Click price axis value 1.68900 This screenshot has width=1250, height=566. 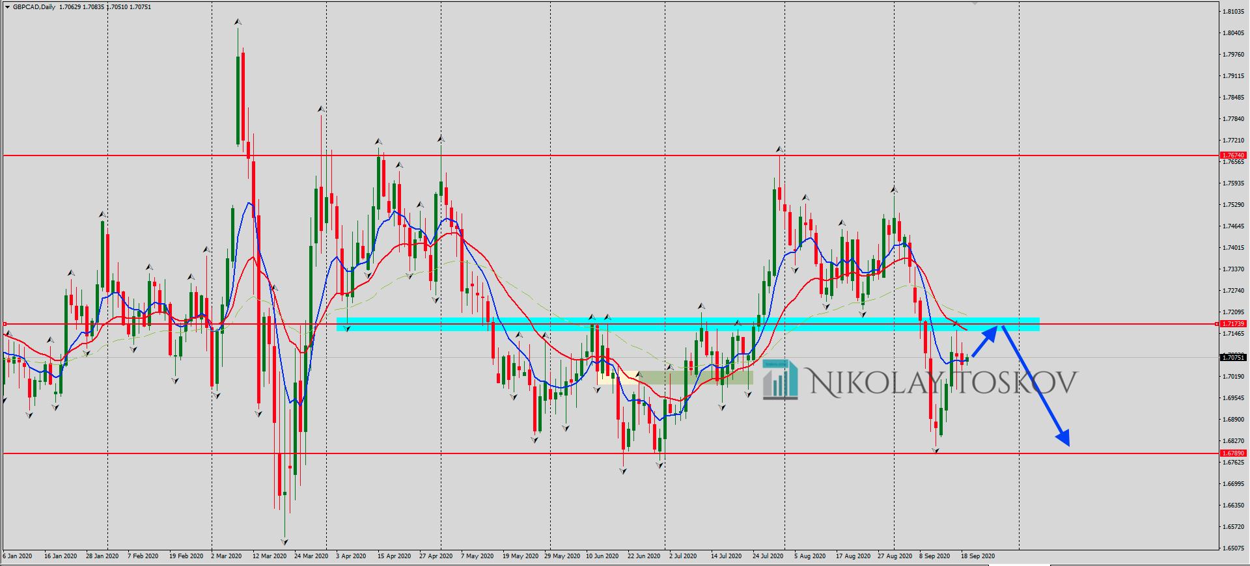click(1233, 420)
